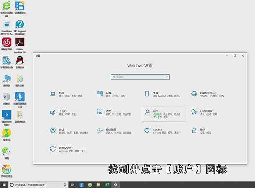Select the Recycle Bin desktop icon
This screenshot has height=188, width=255.
[7, 98]
